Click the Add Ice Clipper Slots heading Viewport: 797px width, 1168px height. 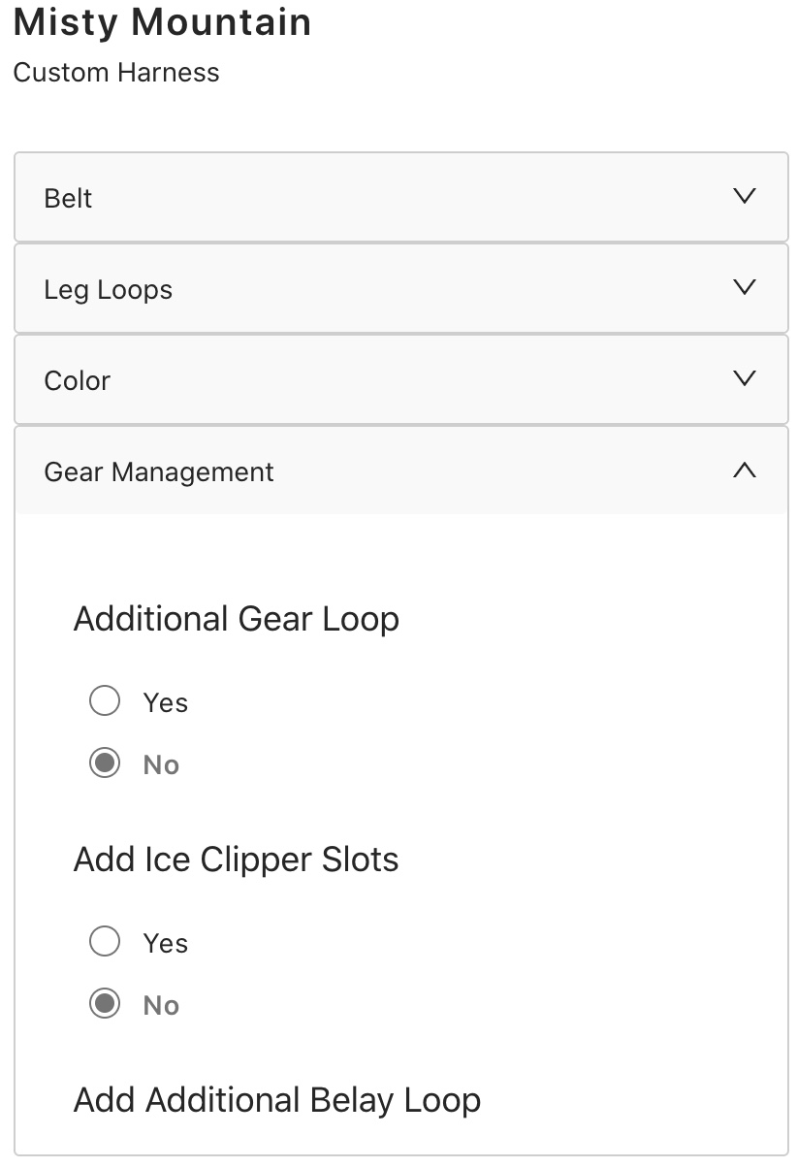pos(237,860)
